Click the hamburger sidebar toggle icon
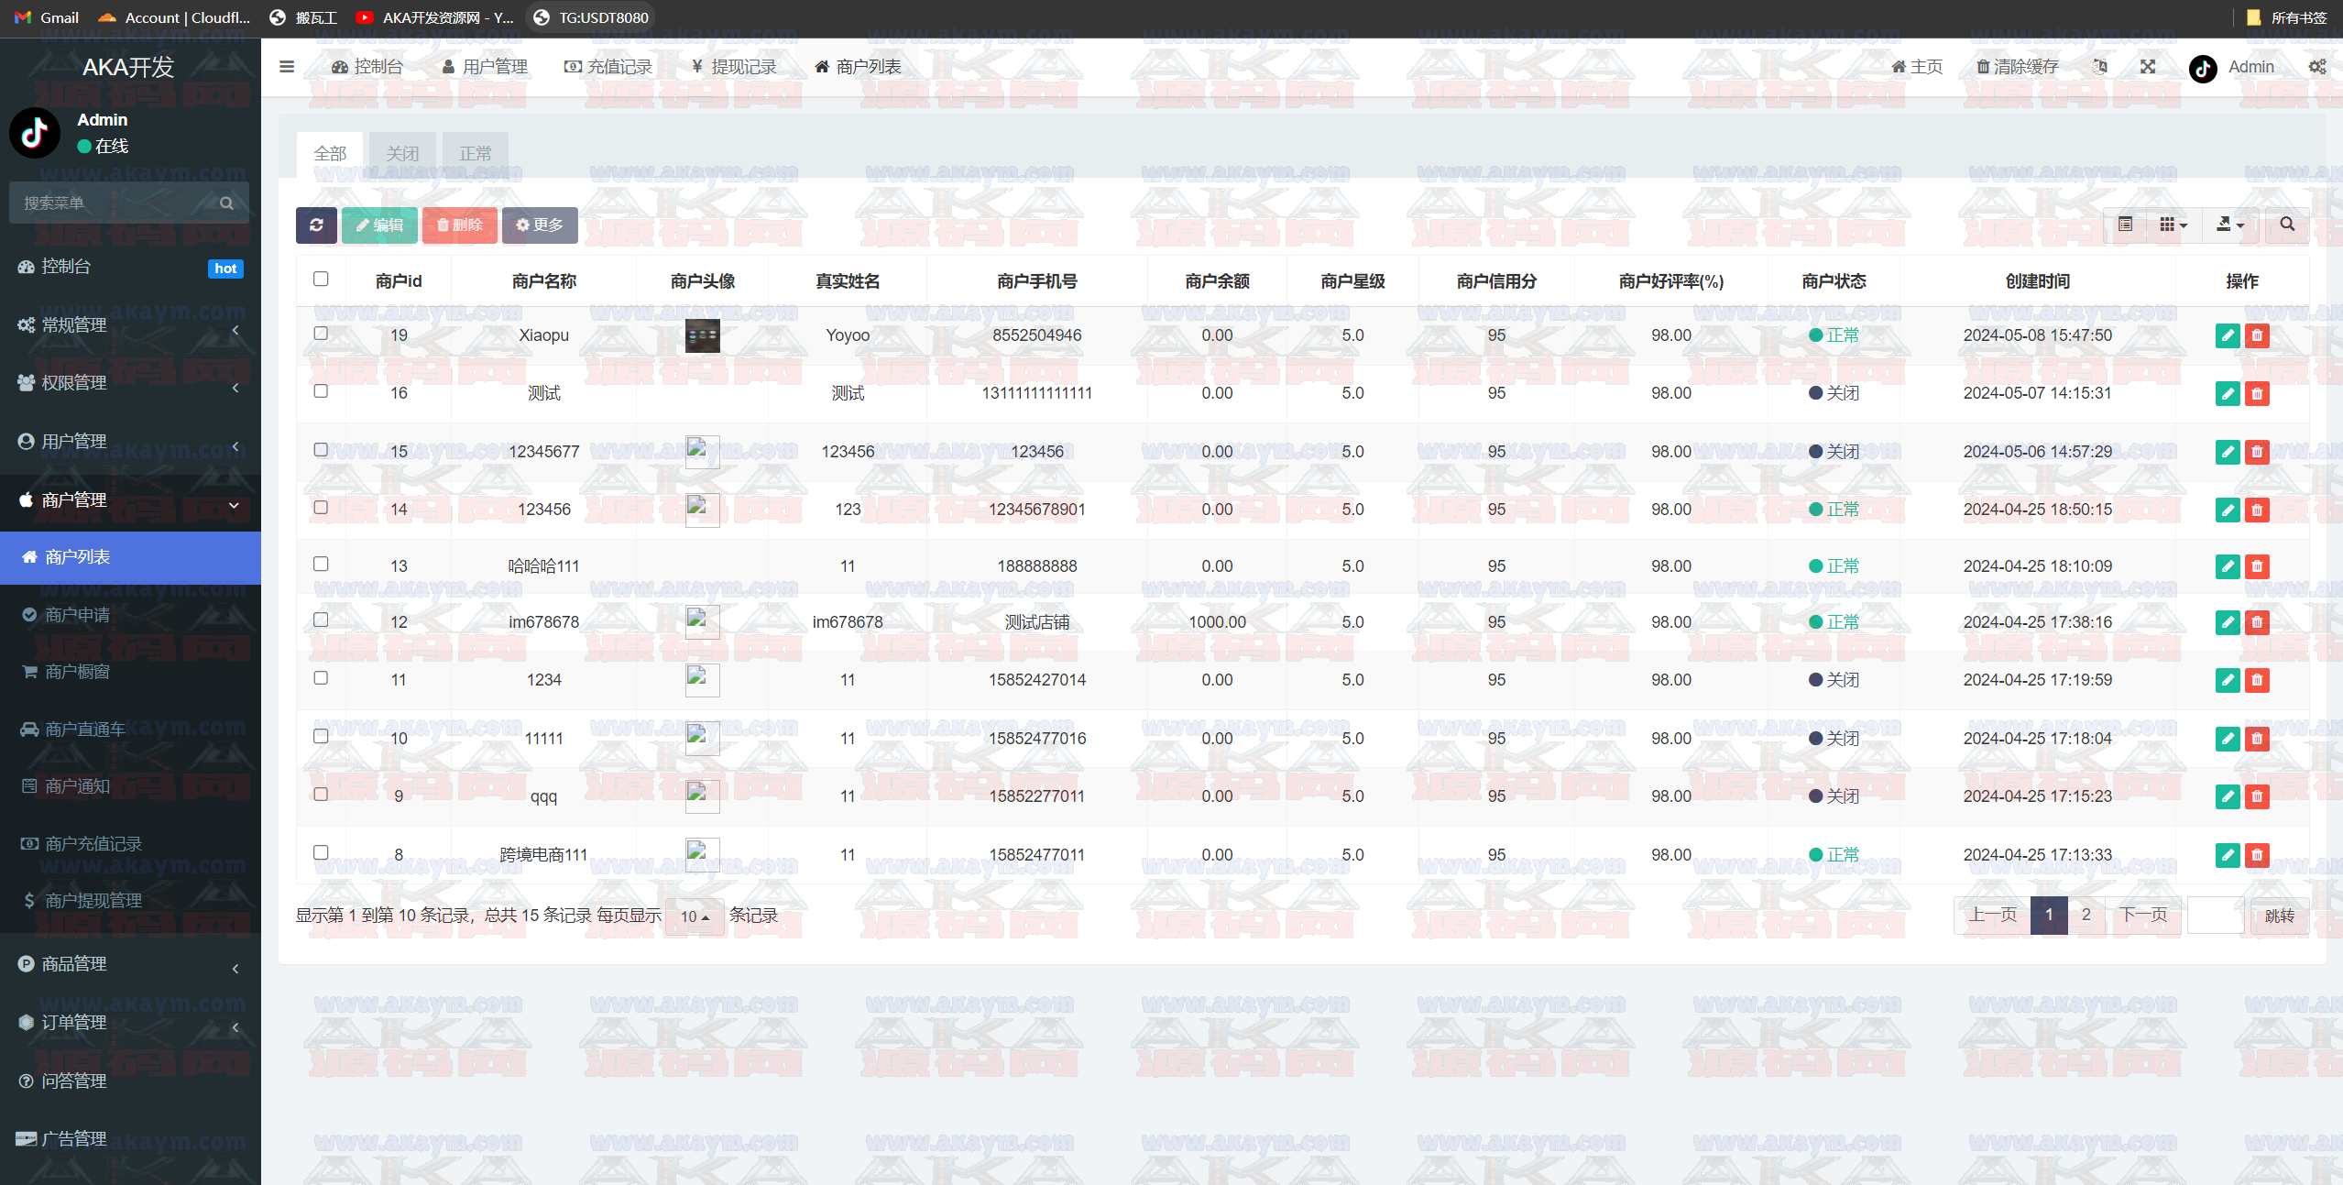Viewport: 2343px width, 1185px height. tap(287, 67)
